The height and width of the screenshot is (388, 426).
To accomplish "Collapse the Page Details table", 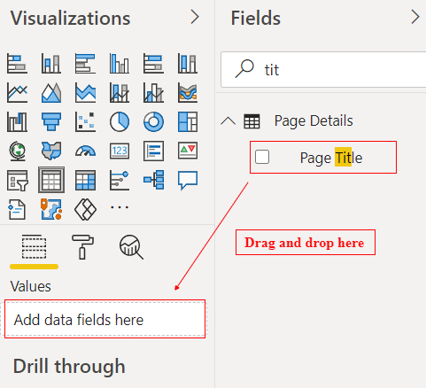I will point(228,121).
